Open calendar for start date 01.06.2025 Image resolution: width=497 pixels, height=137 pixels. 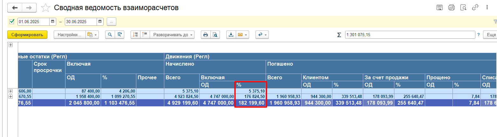tap(53, 22)
